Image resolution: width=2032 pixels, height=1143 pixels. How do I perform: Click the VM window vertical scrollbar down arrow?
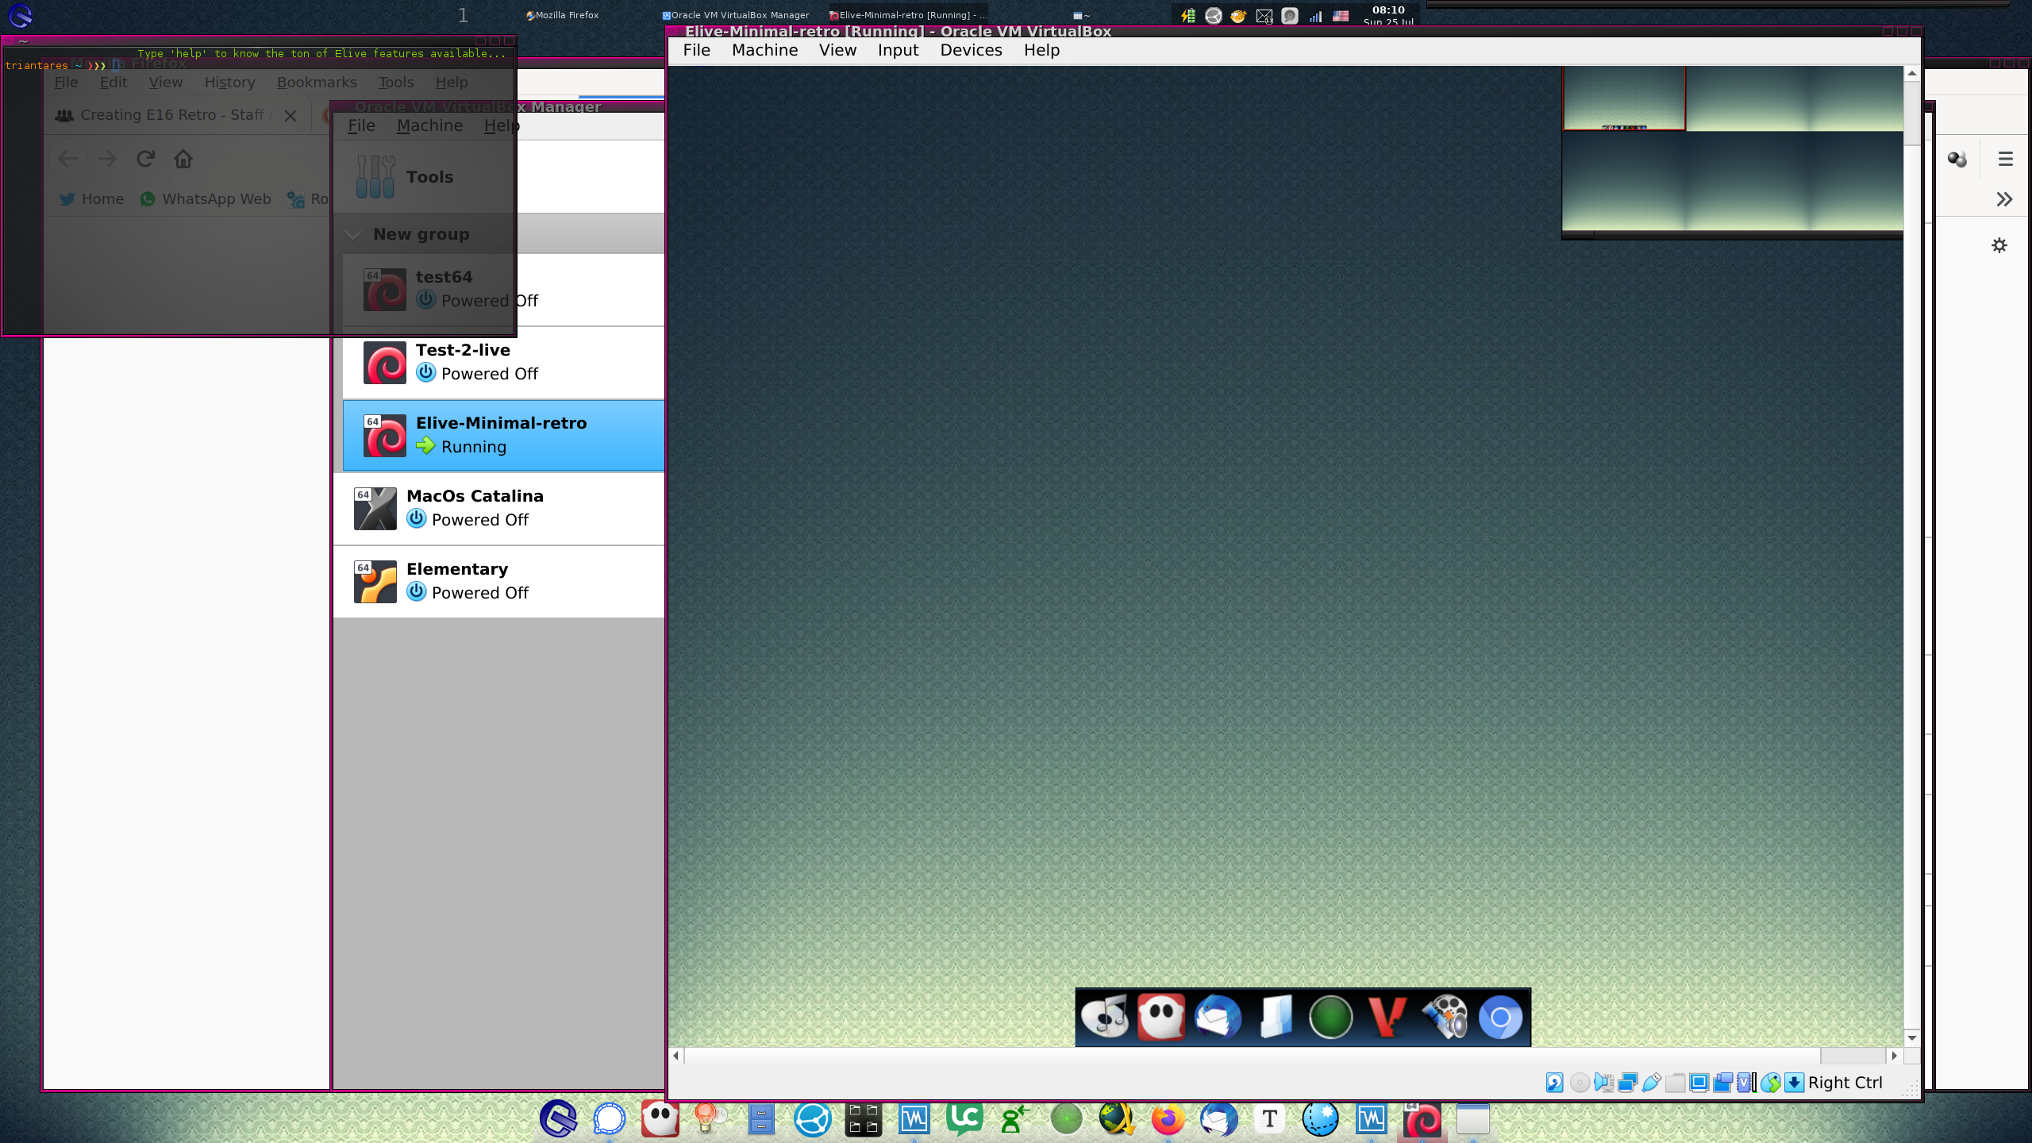point(1912,1038)
